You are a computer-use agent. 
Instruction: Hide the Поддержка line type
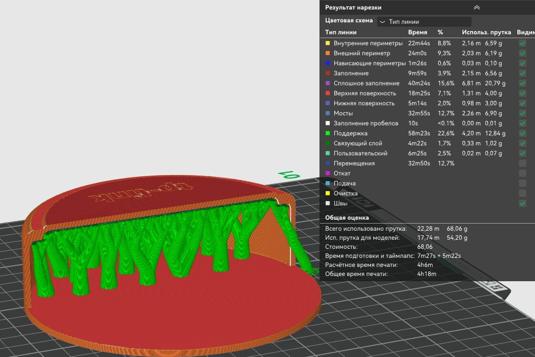523,133
